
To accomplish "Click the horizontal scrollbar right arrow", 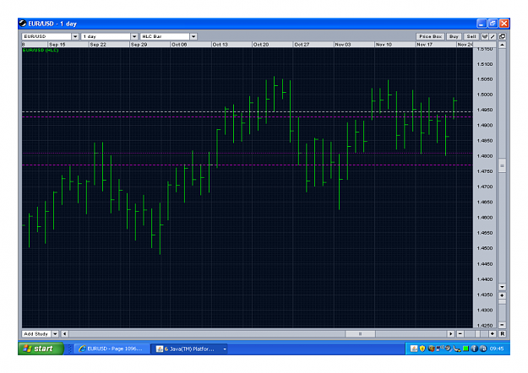I will click(x=450, y=333).
